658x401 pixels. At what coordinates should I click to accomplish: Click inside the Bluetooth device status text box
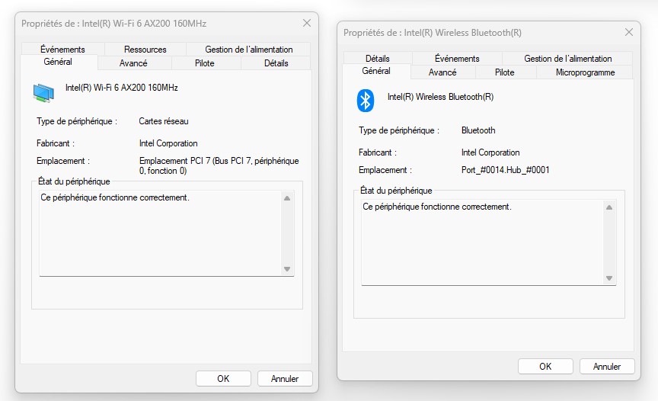click(480, 240)
